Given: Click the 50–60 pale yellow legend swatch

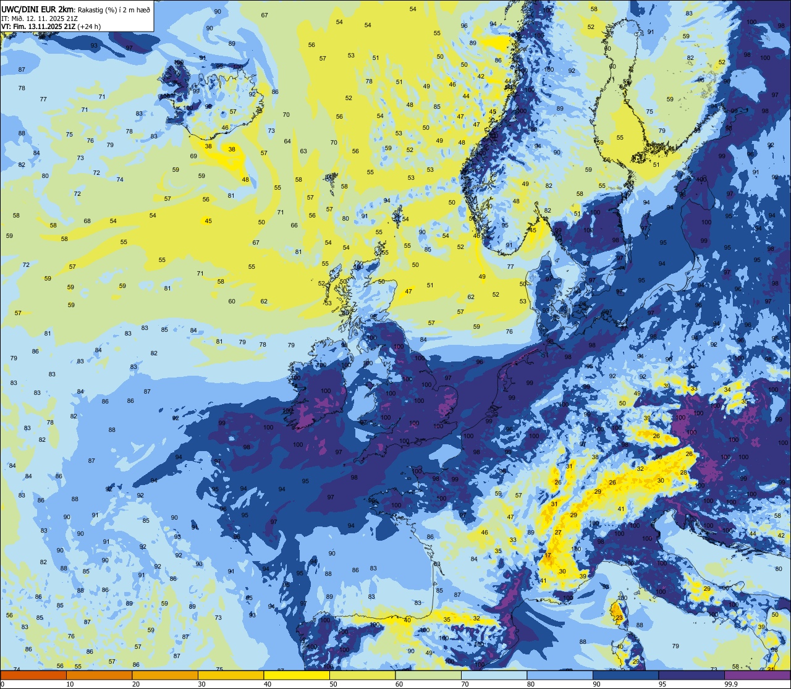Looking at the screenshot, I should 362,675.
